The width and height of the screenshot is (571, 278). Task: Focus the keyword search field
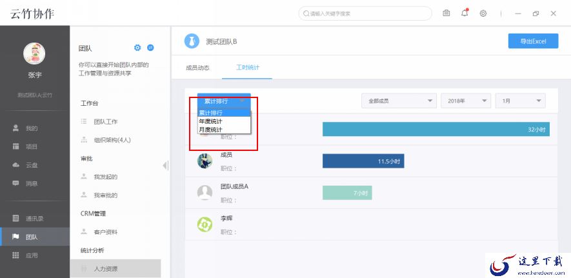tap(365, 14)
